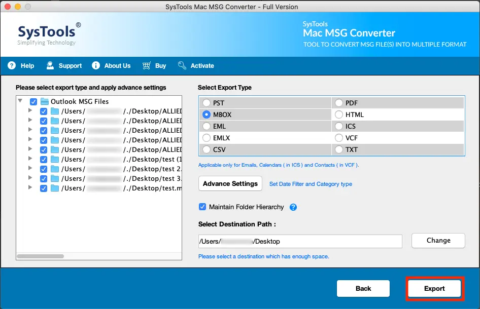Open Help using the question mark icon

coord(11,65)
